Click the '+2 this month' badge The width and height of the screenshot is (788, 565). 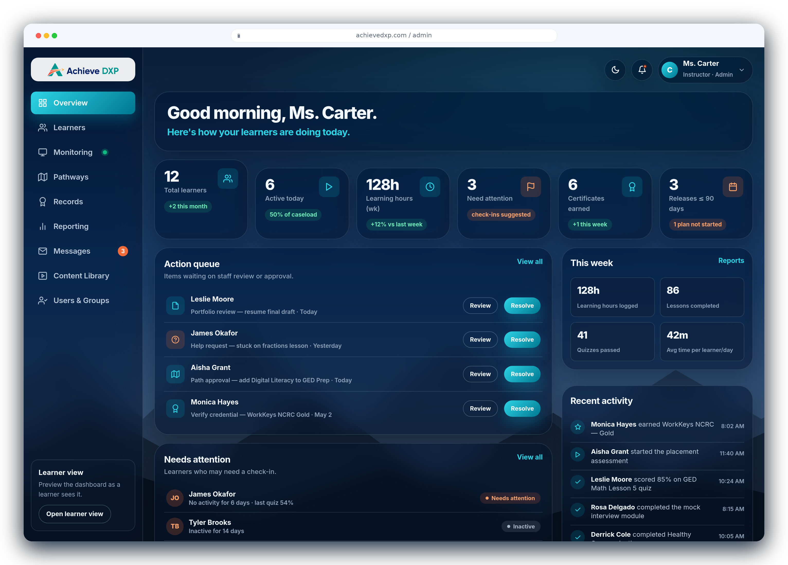point(188,207)
